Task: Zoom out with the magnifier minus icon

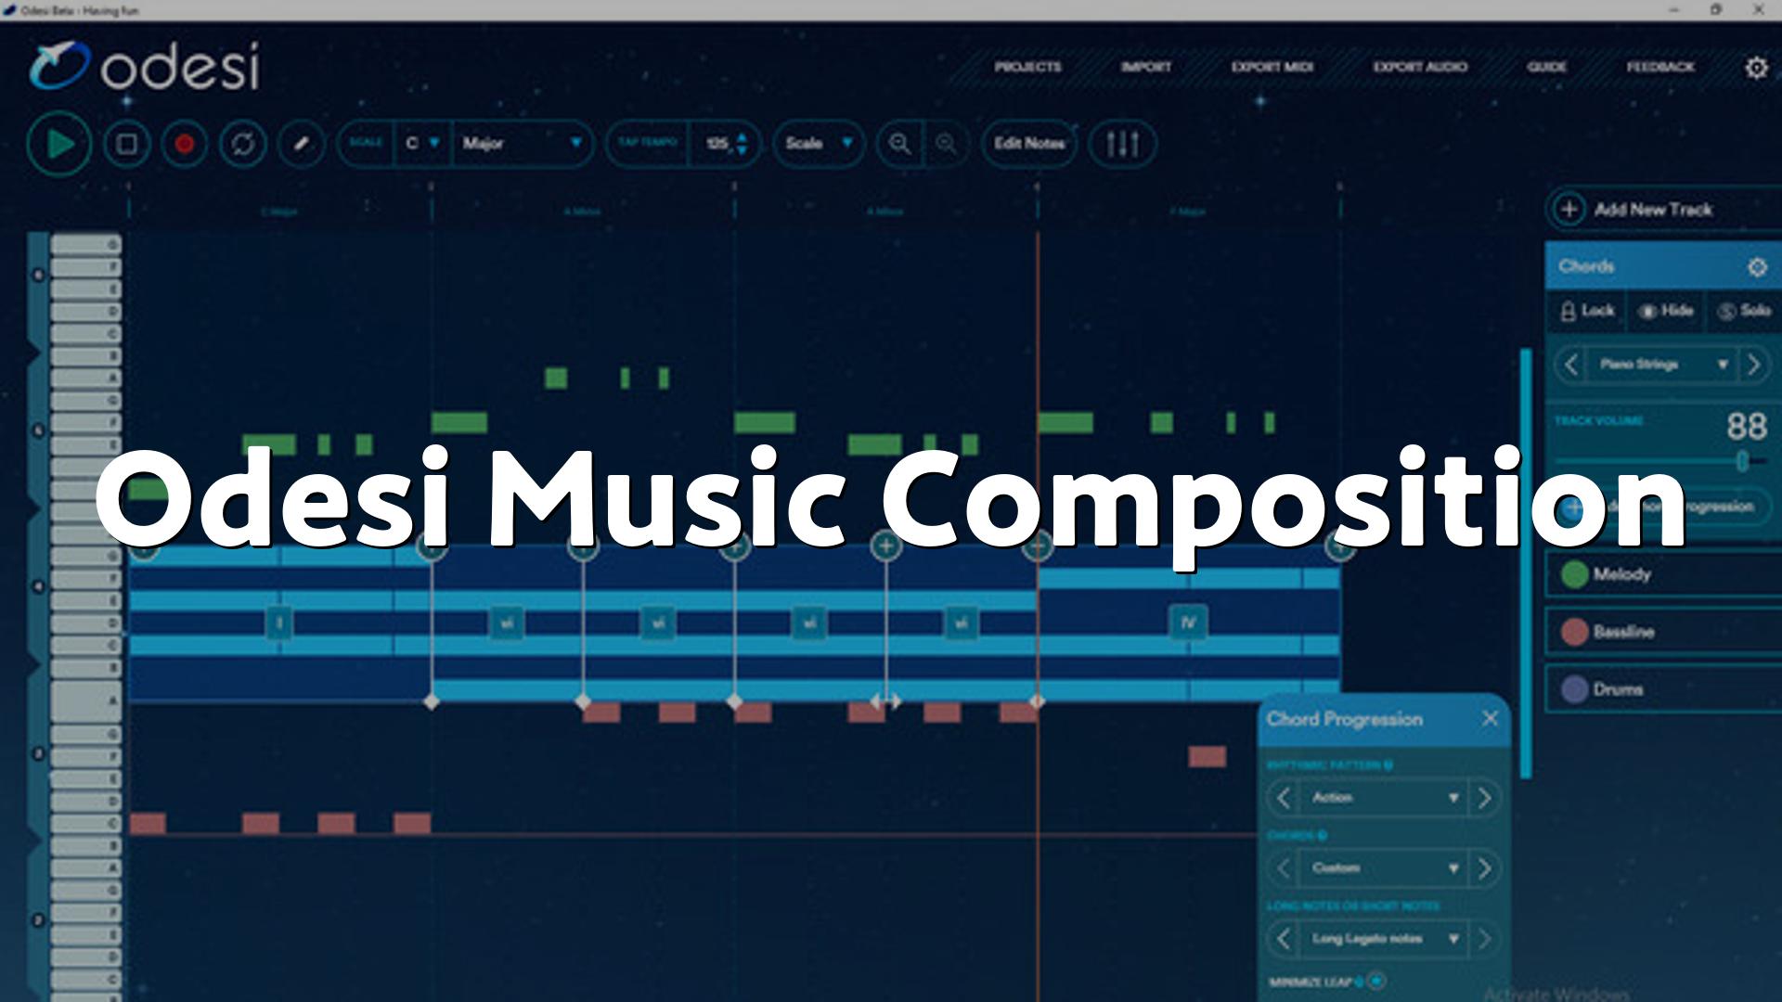Action: pos(946,144)
